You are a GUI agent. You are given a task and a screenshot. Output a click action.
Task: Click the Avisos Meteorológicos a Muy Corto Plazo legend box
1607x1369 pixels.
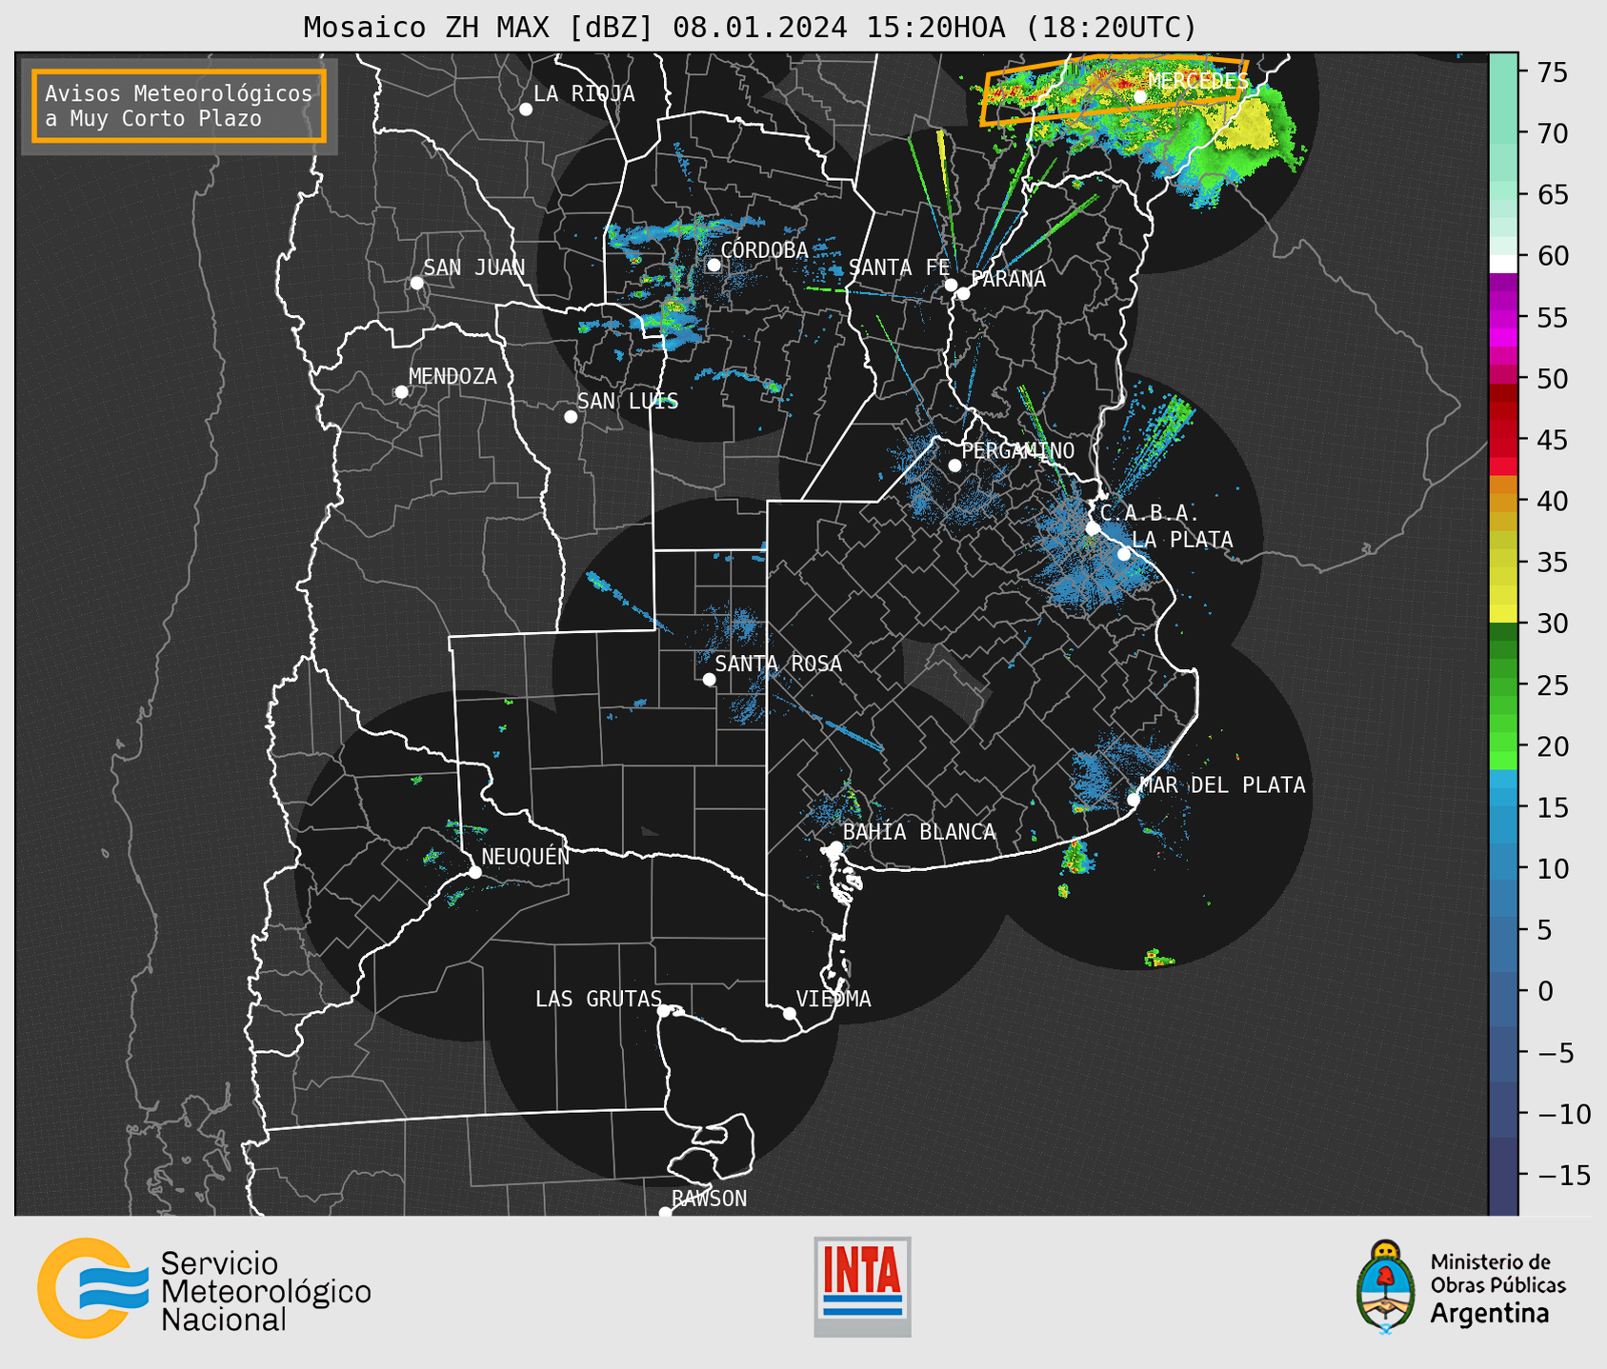[179, 106]
